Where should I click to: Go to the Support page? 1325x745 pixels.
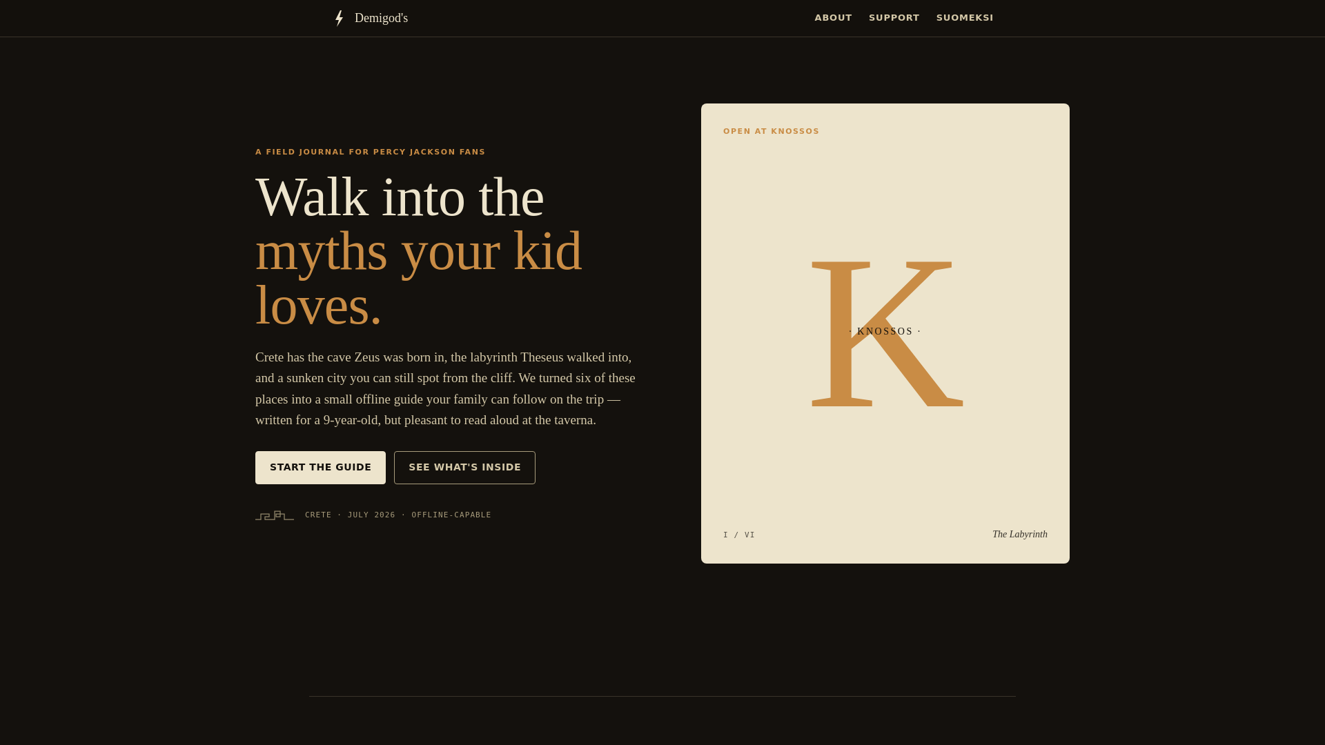(894, 18)
